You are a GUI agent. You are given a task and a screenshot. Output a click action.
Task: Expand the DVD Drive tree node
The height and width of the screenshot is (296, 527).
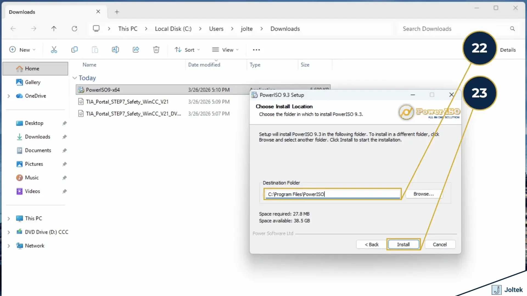tap(9, 232)
